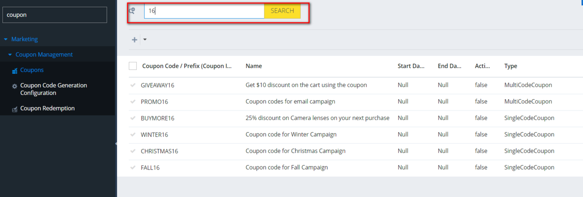
Task: Tick the select-all checkbox in the table header
Action: [x=133, y=66]
